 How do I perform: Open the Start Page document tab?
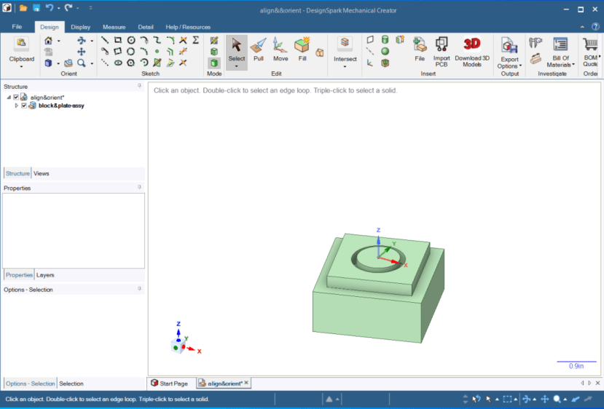pyautogui.click(x=169, y=384)
